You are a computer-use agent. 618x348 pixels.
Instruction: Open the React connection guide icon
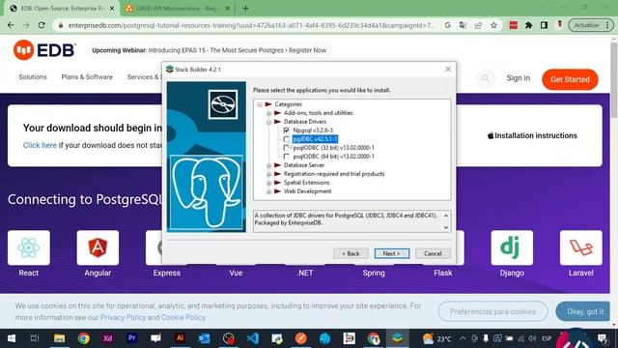coord(29,247)
